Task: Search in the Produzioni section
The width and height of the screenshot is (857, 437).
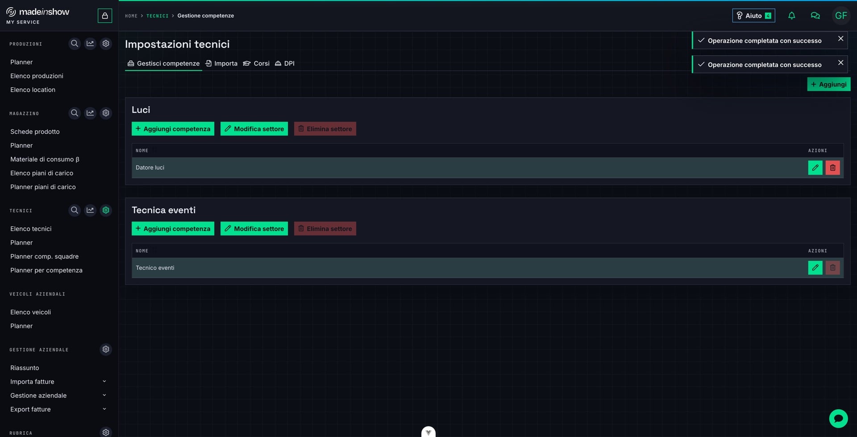Action: click(75, 43)
